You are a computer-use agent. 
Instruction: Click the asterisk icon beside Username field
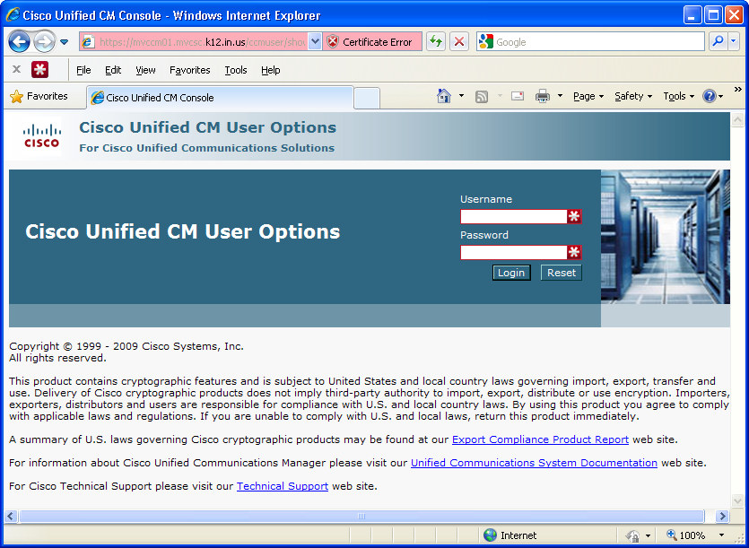[574, 216]
